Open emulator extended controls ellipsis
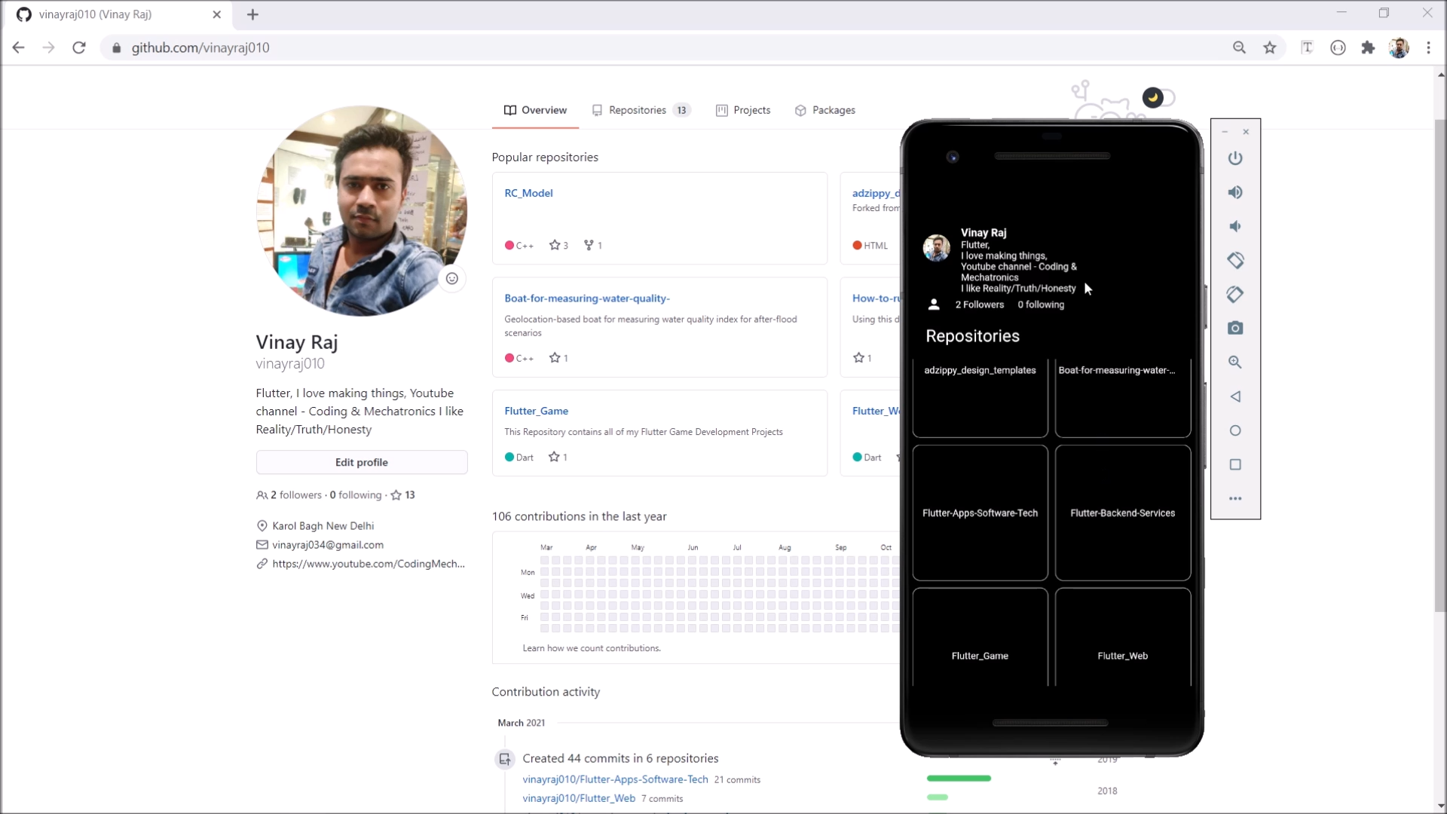1447x814 pixels. (x=1235, y=498)
